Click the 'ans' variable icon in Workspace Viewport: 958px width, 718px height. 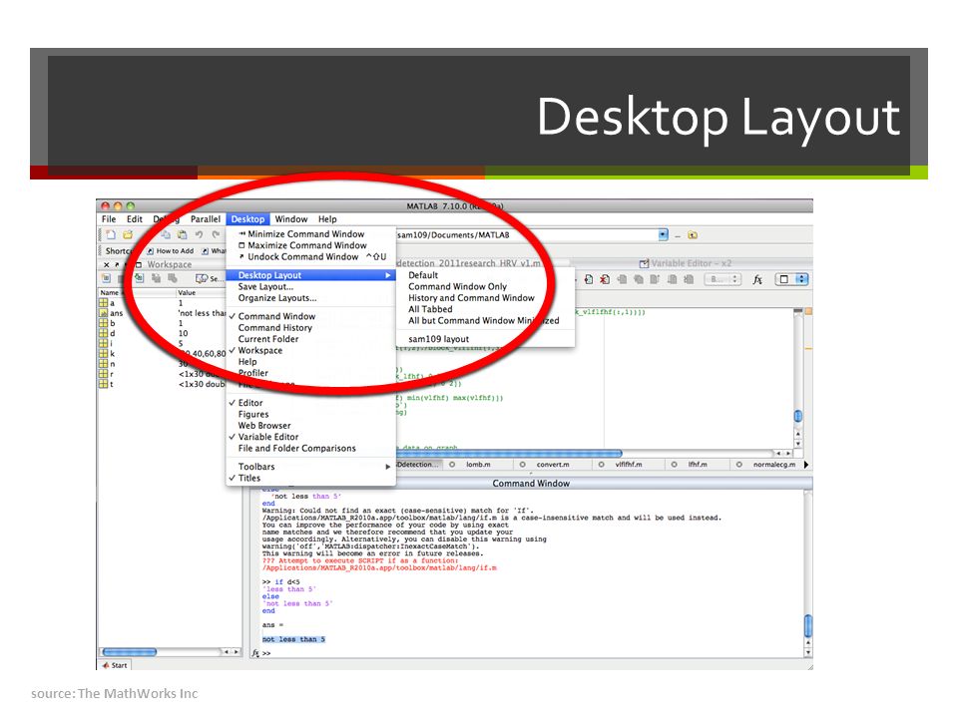click(103, 313)
